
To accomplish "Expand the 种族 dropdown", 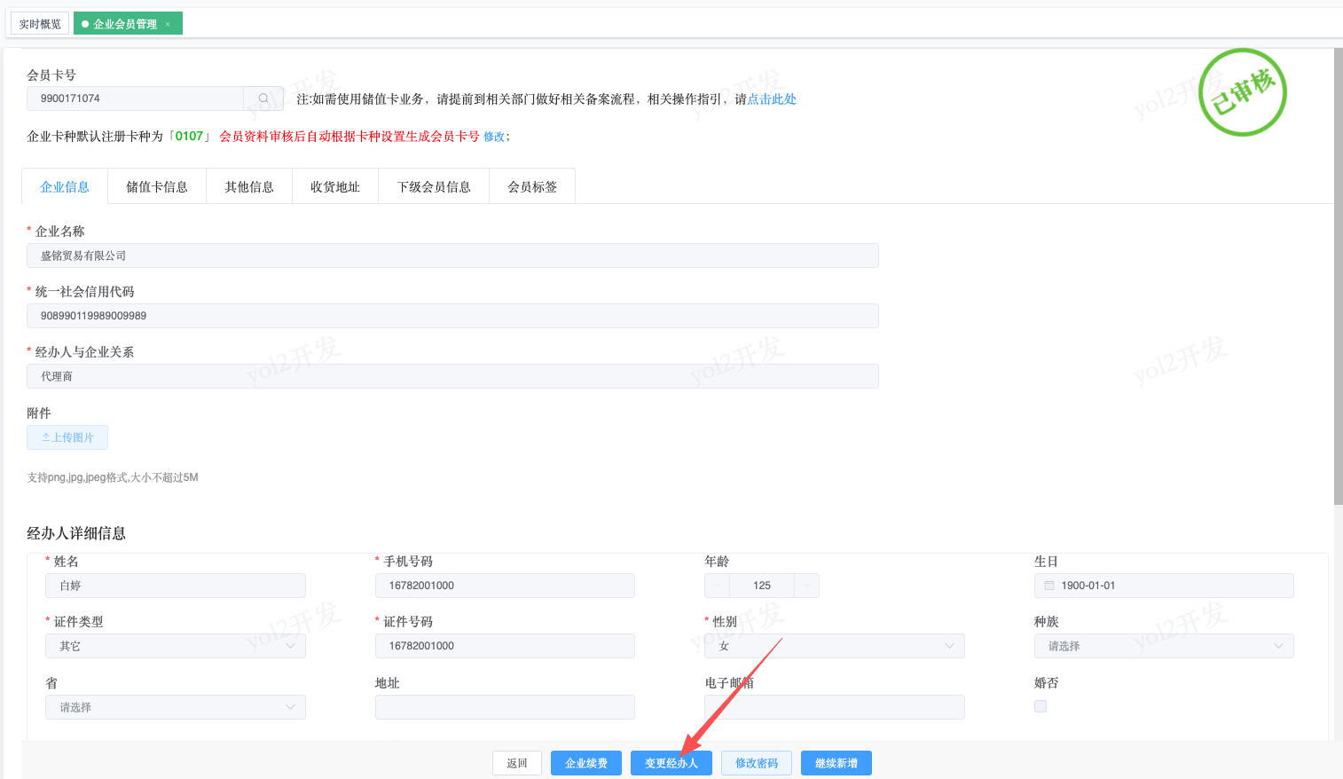I will click(1164, 646).
